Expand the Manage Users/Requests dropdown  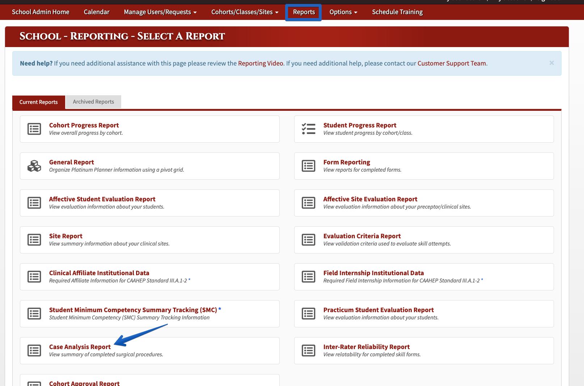(160, 12)
